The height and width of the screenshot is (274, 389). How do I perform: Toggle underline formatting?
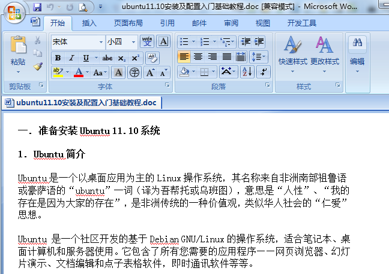click(x=86, y=58)
